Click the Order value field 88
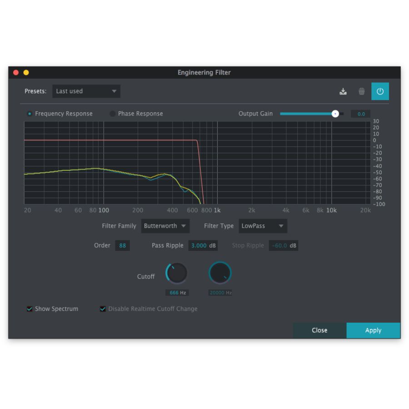This screenshot has height=409, width=409. coord(122,245)
